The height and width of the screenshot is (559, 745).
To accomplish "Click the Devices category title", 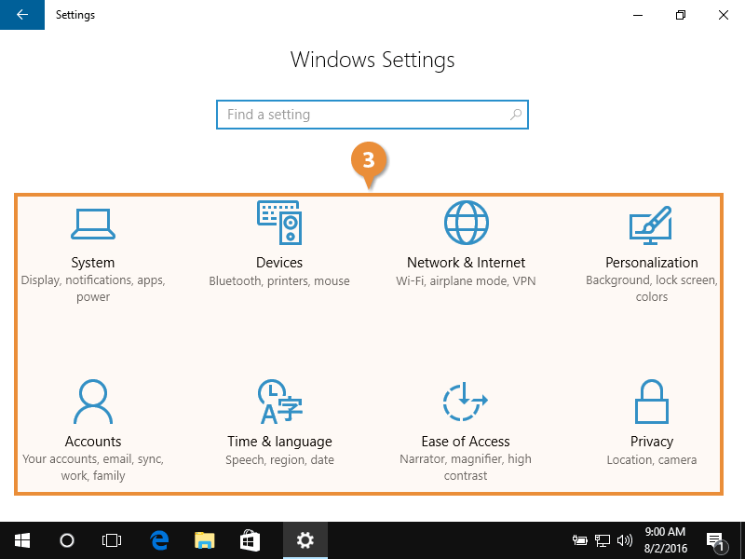I will (279, 263).
